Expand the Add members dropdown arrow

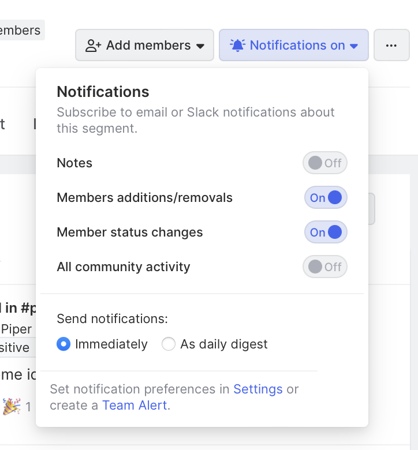coord(200,46)
